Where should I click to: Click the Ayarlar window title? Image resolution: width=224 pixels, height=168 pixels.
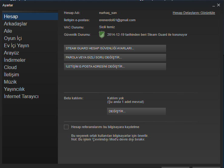coord(8,5)
